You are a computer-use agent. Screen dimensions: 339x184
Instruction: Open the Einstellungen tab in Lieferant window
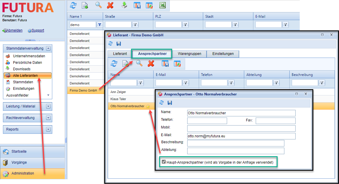223,54
